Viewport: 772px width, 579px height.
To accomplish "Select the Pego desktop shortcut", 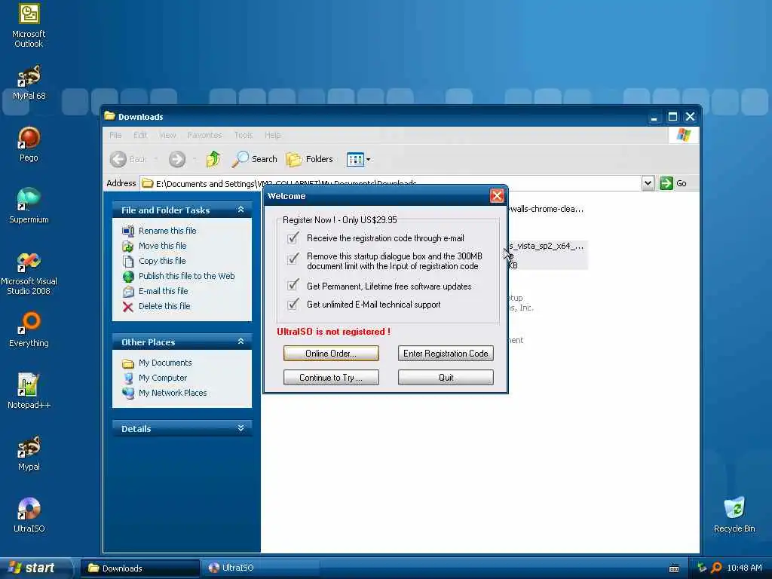I will (x=29, y=144).
